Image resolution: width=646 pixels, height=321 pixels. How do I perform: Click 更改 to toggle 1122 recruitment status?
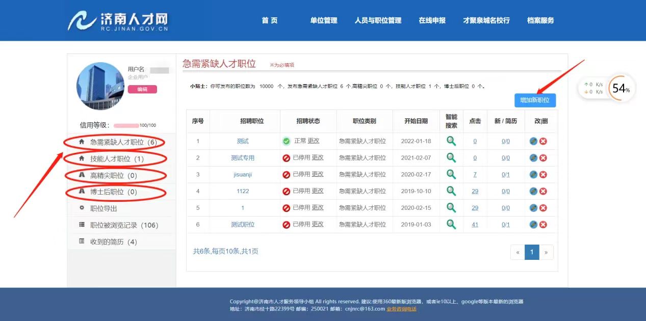pos(318,191)
